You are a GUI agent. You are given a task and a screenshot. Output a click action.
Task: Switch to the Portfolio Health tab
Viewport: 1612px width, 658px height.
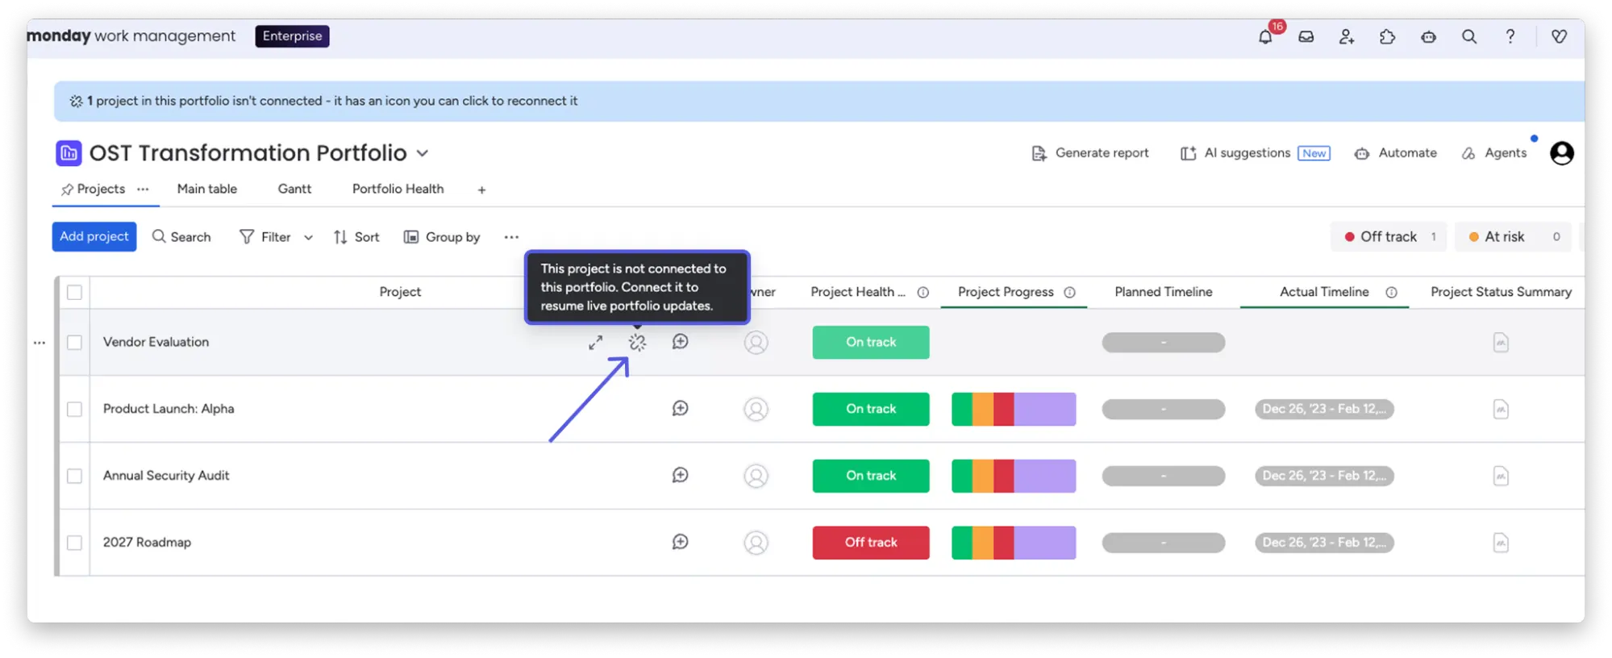pos(398,189)
